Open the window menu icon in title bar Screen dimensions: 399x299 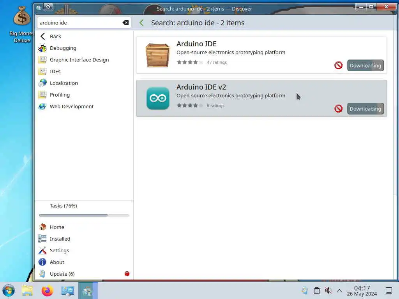39,7
